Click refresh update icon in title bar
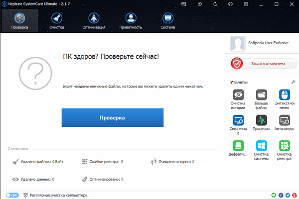 (x=215, y=4)
